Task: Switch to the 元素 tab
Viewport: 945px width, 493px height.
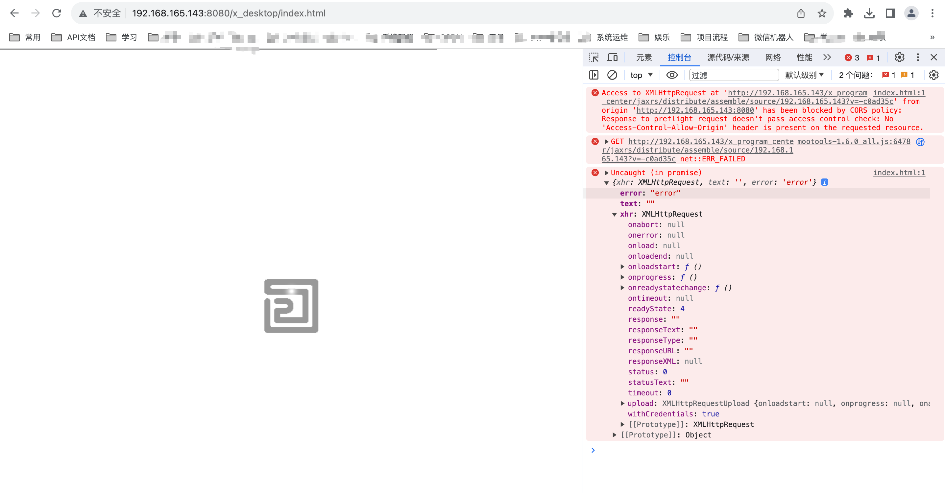Action: coord(644,58)
